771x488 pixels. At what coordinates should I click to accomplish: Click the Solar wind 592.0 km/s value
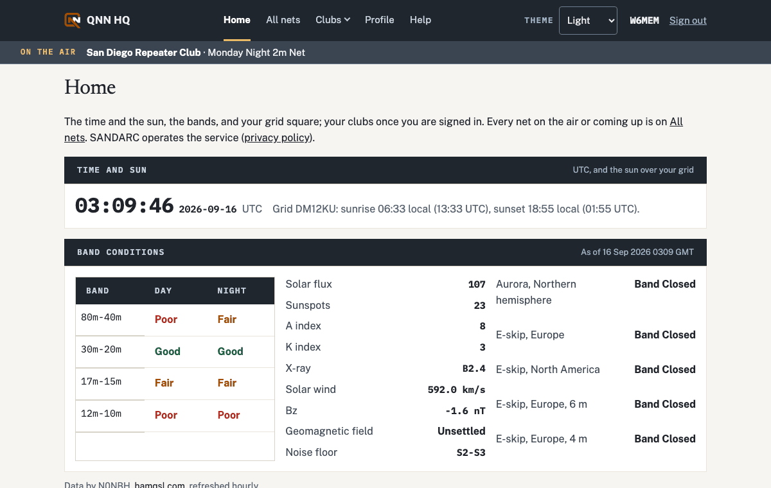457,390
